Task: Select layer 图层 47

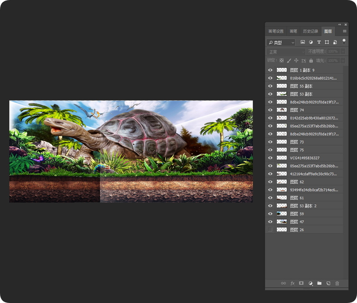Action: (304, 222)
